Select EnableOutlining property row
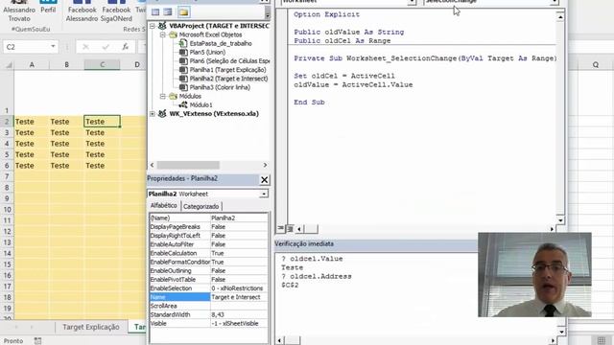 (209, 270)
